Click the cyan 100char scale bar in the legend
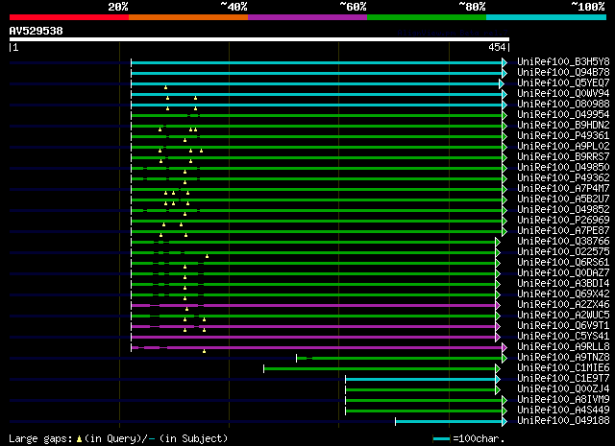Image resolution: width=615 pixels, height=446 pixels. 441,439
